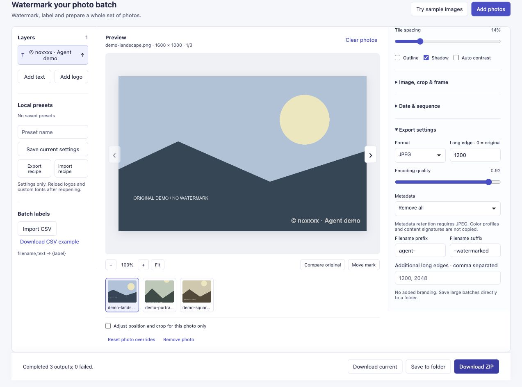522x387 pixels.
Task: Uncheck the Shadow checkbox
Action: coord(426,58)
